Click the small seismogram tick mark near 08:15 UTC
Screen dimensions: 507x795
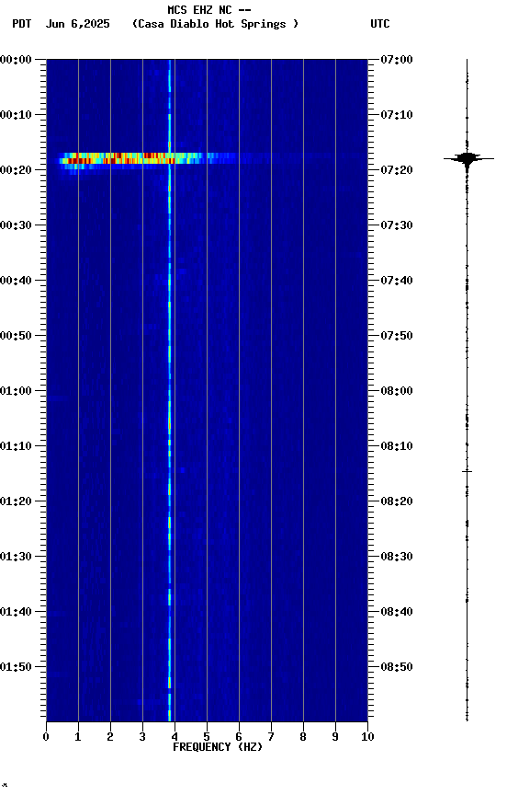[467, 471]
